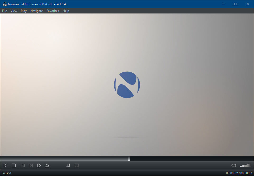The image size is (254, 176).
Task: Click the volume level slider
Action: coord(246,166)
